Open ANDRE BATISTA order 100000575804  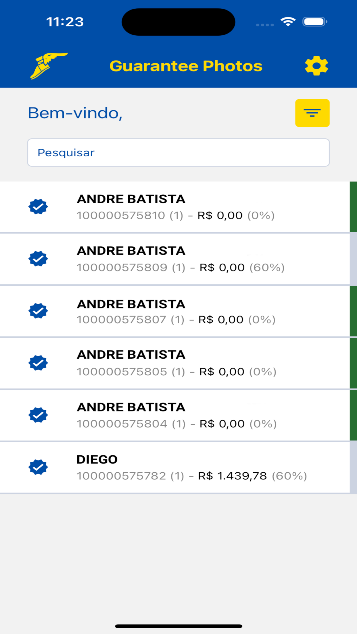pyautogui.click(x=175, y=415)
